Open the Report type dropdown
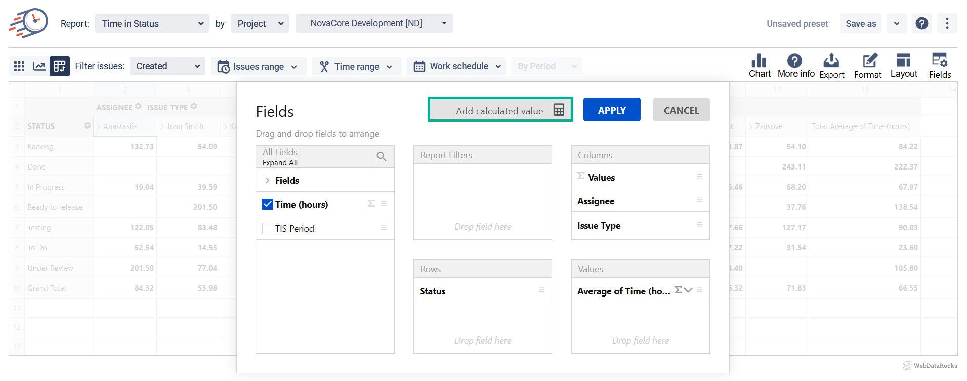Image resolution: width=967 pixels, height=381 pixels. [152, 24]
